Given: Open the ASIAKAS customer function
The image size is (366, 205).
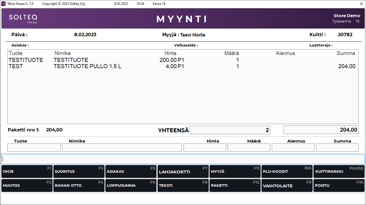Looking at the screenshot, I should (x=130, y=172).
